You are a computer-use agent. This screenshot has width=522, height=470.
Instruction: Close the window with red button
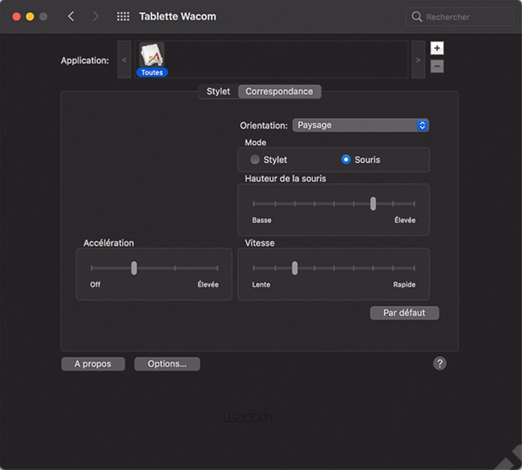[x=17, y=17]
